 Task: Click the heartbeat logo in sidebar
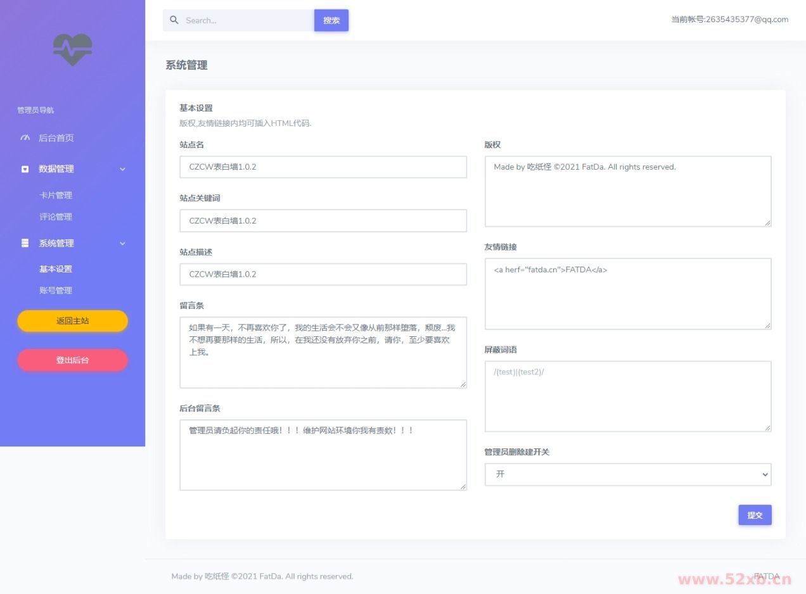coord(72,49)
